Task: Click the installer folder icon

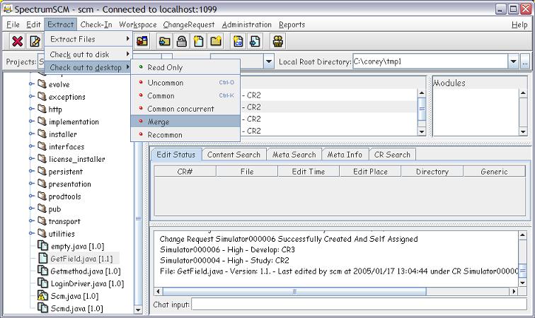Action: point(42,134)
